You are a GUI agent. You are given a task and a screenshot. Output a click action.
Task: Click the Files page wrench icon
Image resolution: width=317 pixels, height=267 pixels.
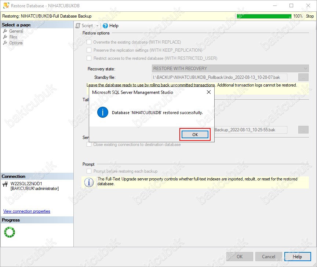click(x=5, y=37)
